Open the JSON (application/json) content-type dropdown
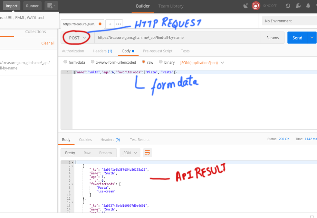The height and width of the screenshot is (218, 317). pyautogui.click(x=202, y=62)
